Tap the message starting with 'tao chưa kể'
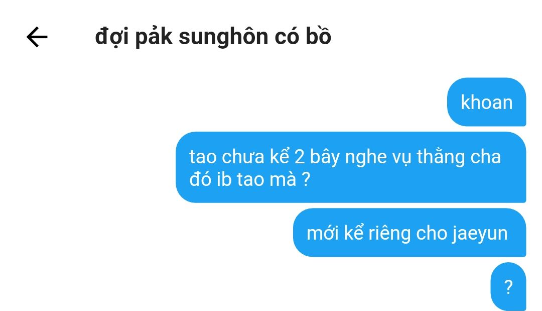The image size is (542, 311). click(351, 167)
